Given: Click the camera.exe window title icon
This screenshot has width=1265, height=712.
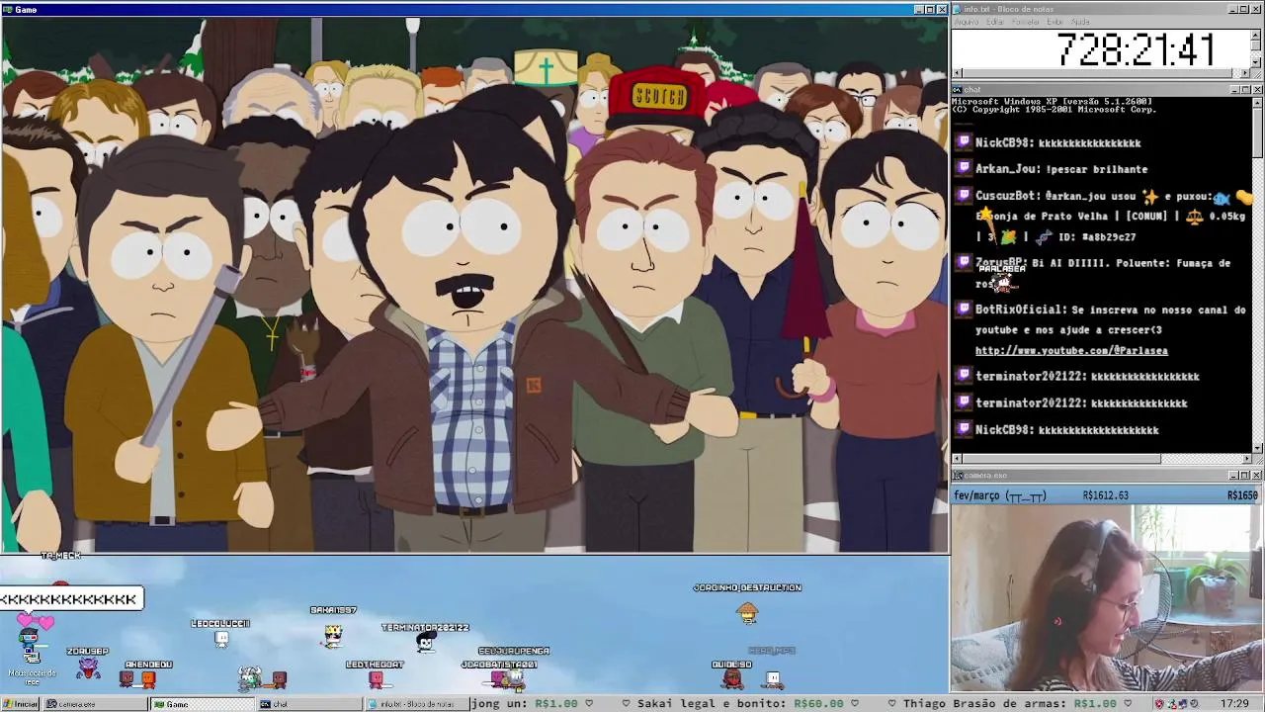Looking at the screenshot, I should point(958,476).
